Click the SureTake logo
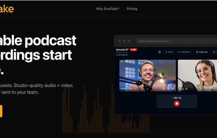 pyautogui.click(x=7, y=9)
